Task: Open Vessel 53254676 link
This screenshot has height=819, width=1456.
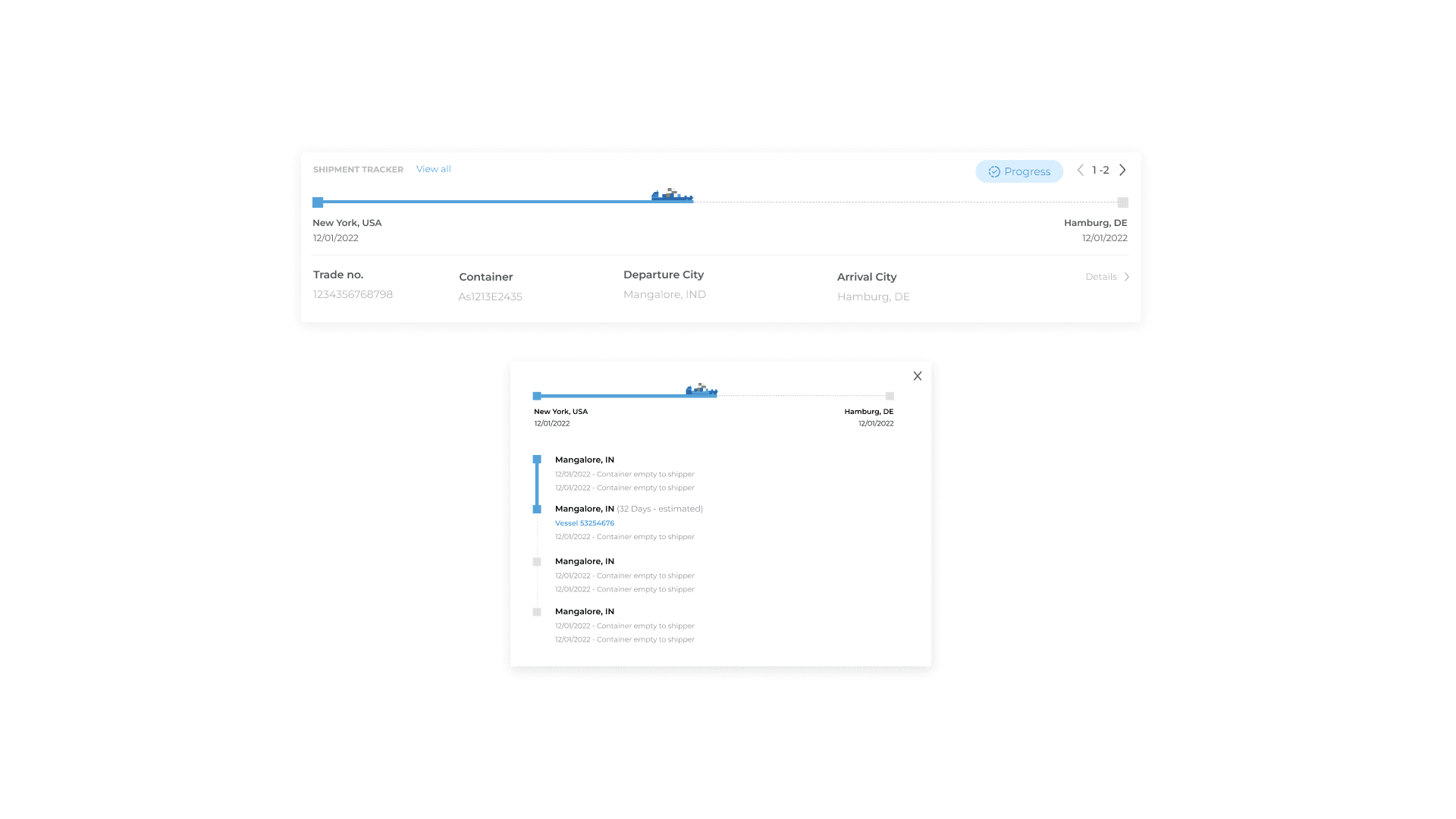Action: click(584, 523)
